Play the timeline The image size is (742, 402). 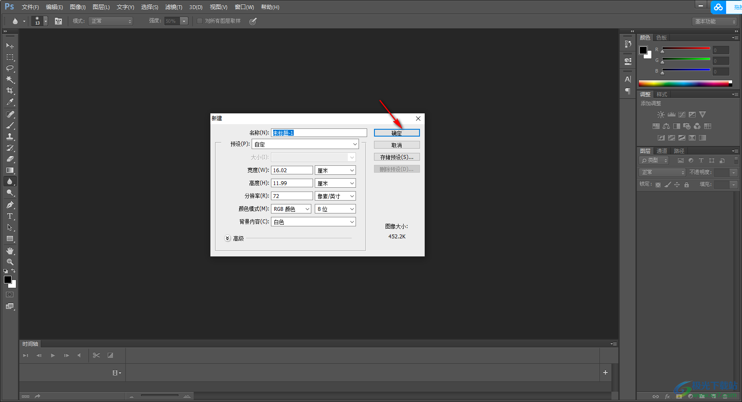tap(53, 356)
